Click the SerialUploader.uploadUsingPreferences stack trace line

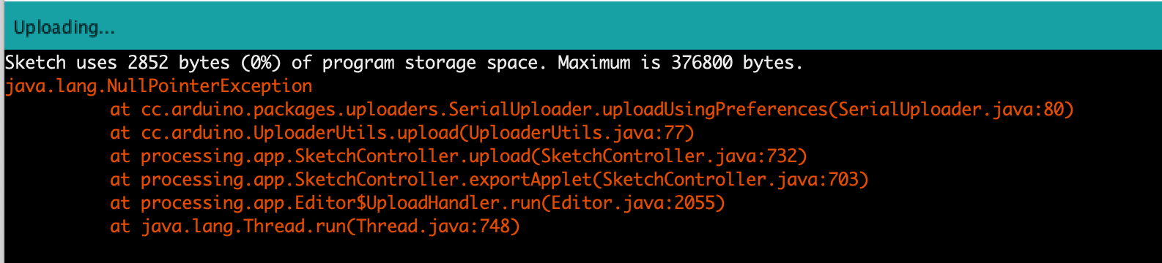592,110
